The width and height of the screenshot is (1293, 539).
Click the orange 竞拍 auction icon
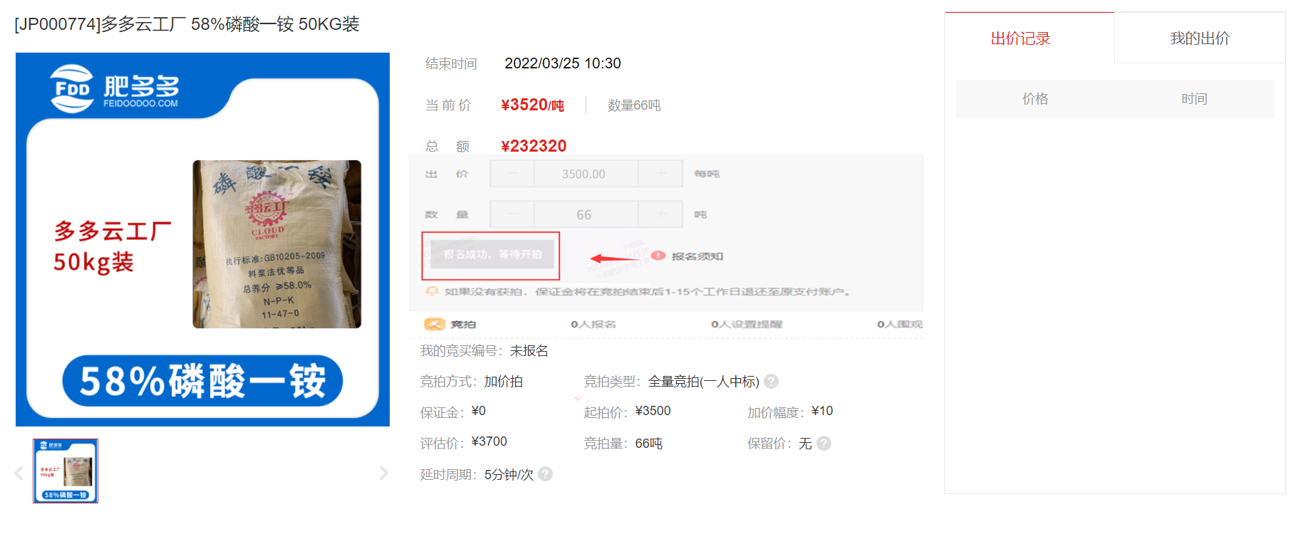point(435,324)
